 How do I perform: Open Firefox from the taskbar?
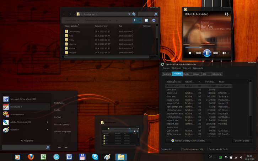[x=31, y=157]
